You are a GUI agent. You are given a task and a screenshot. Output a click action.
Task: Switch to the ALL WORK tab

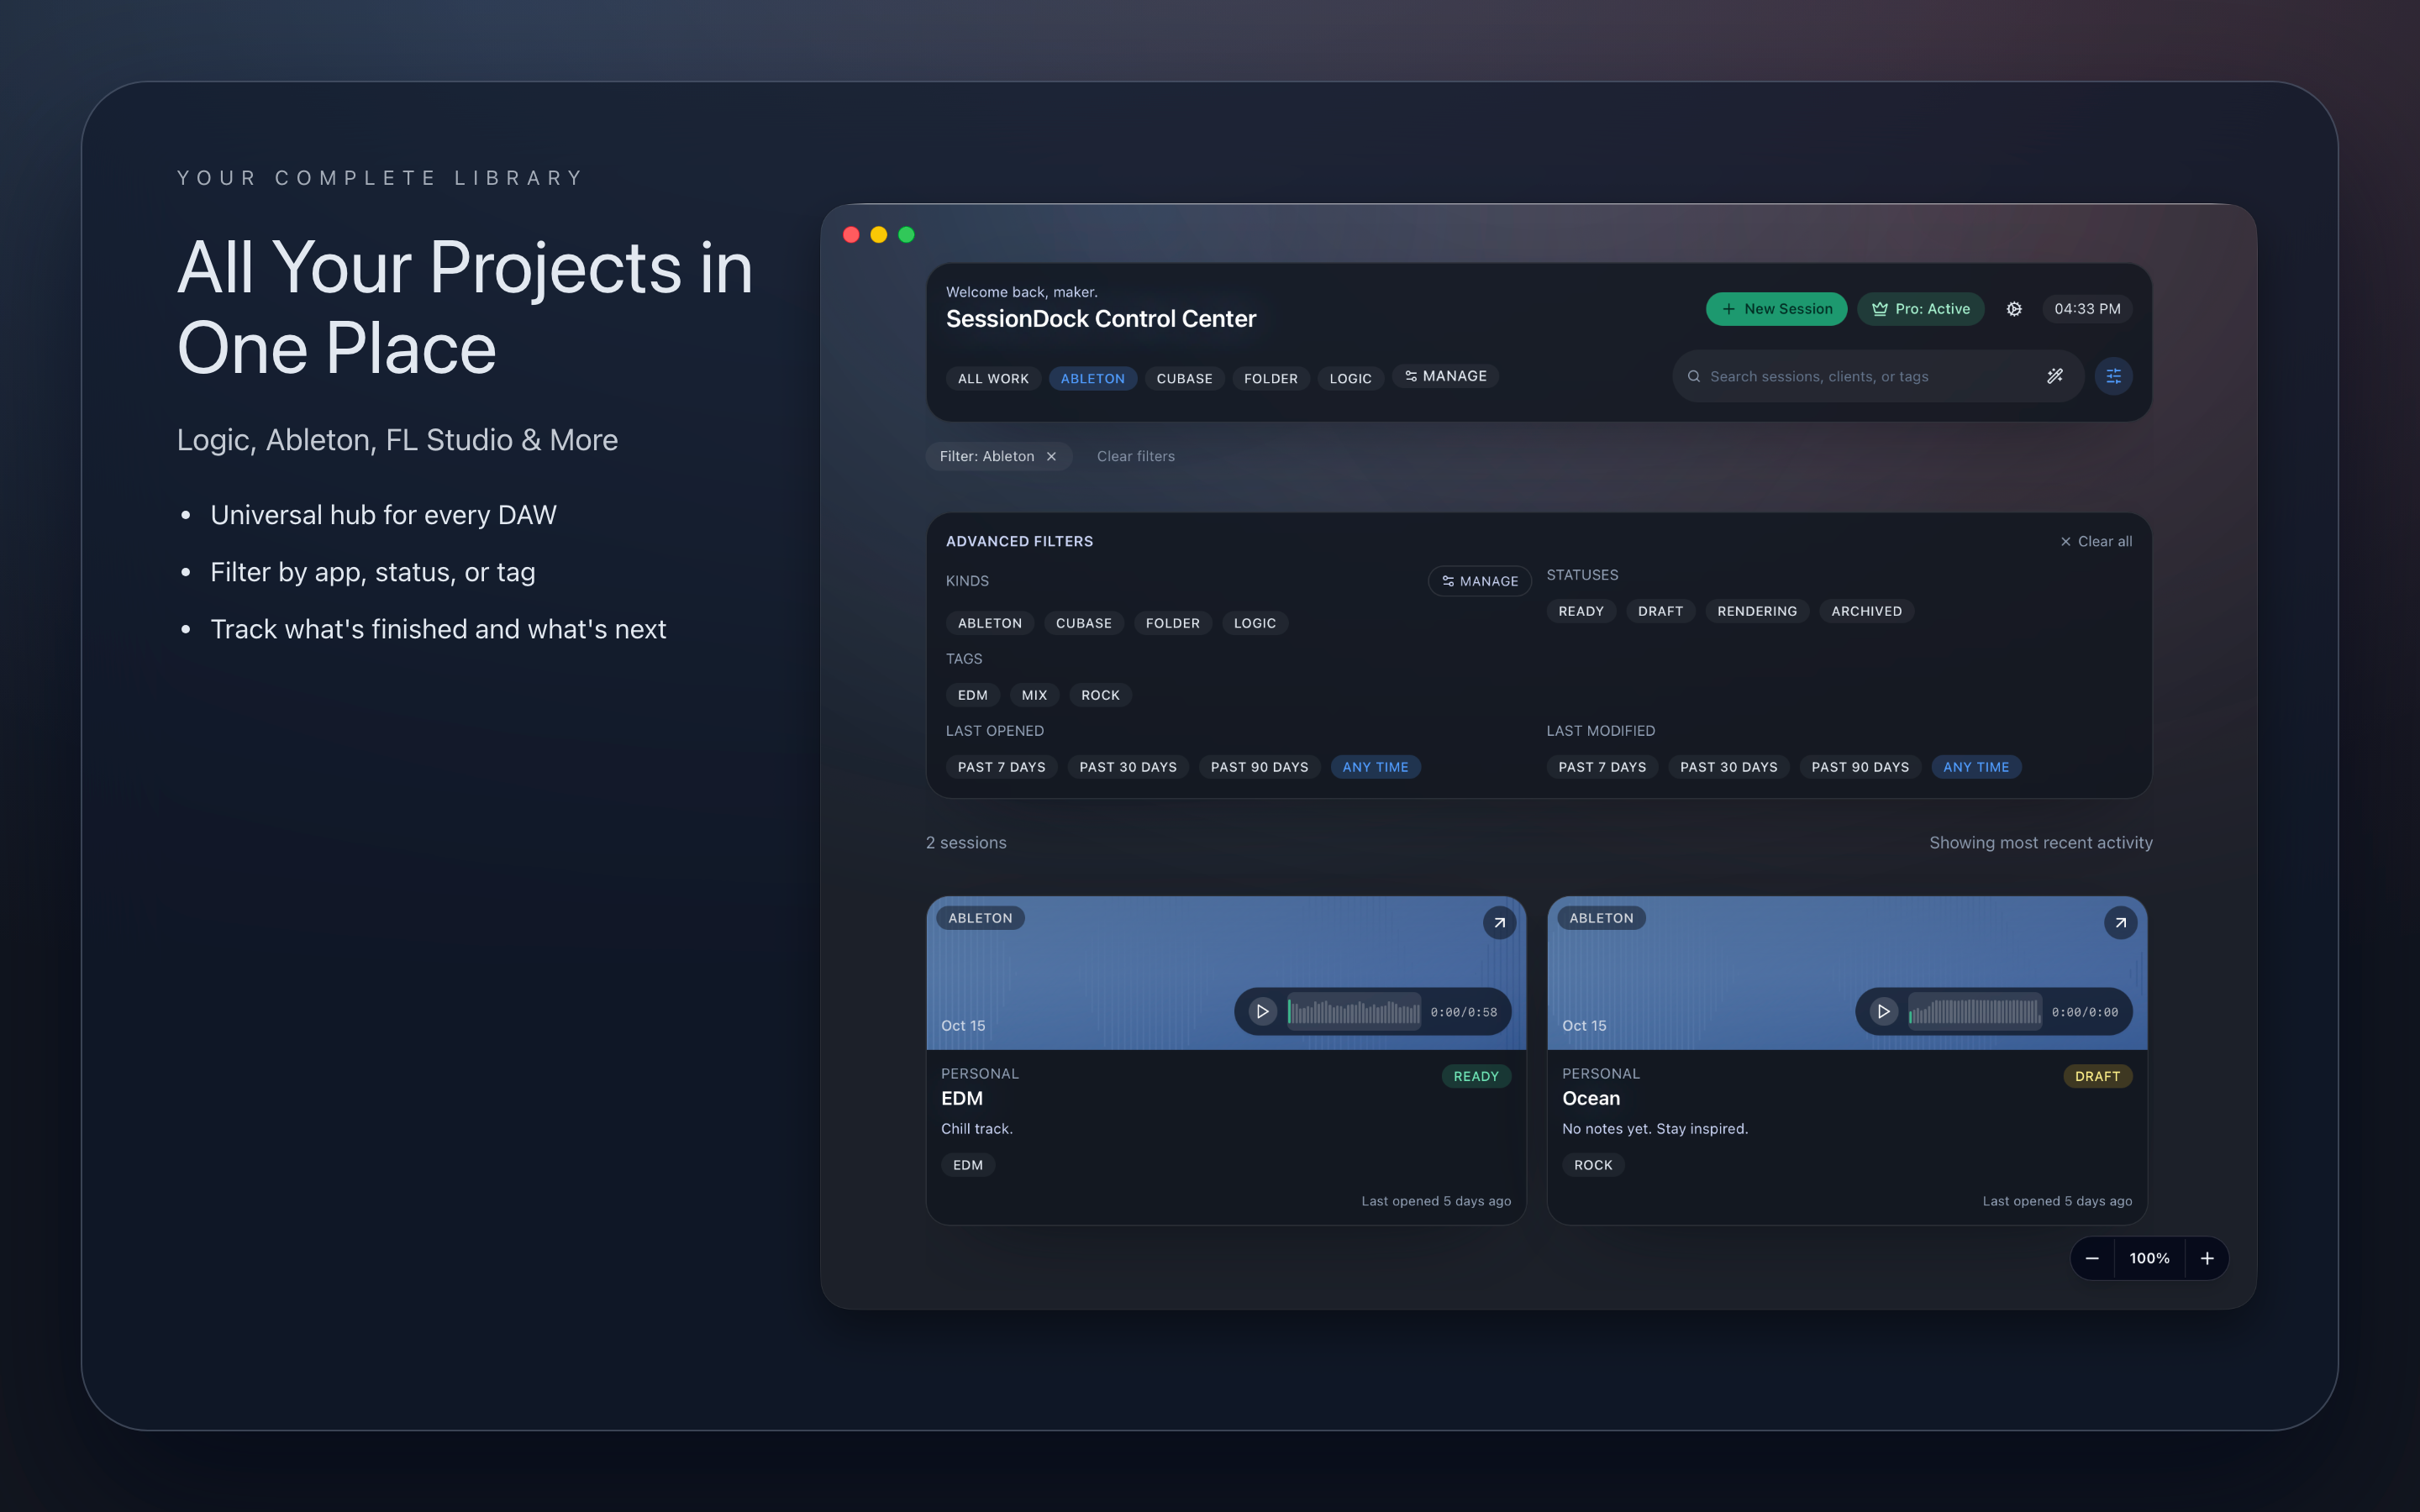tap(992, 378)
